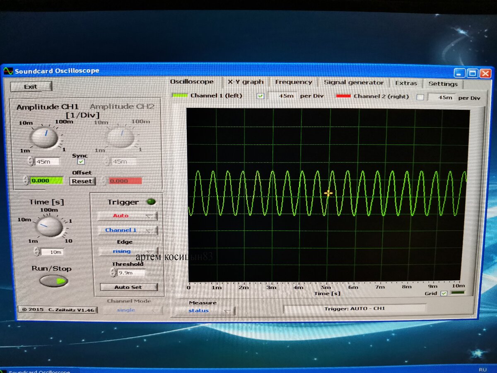497x373 pixels.
Task: Click the Channel 1 45m per Div field
Action: (283, 96)
